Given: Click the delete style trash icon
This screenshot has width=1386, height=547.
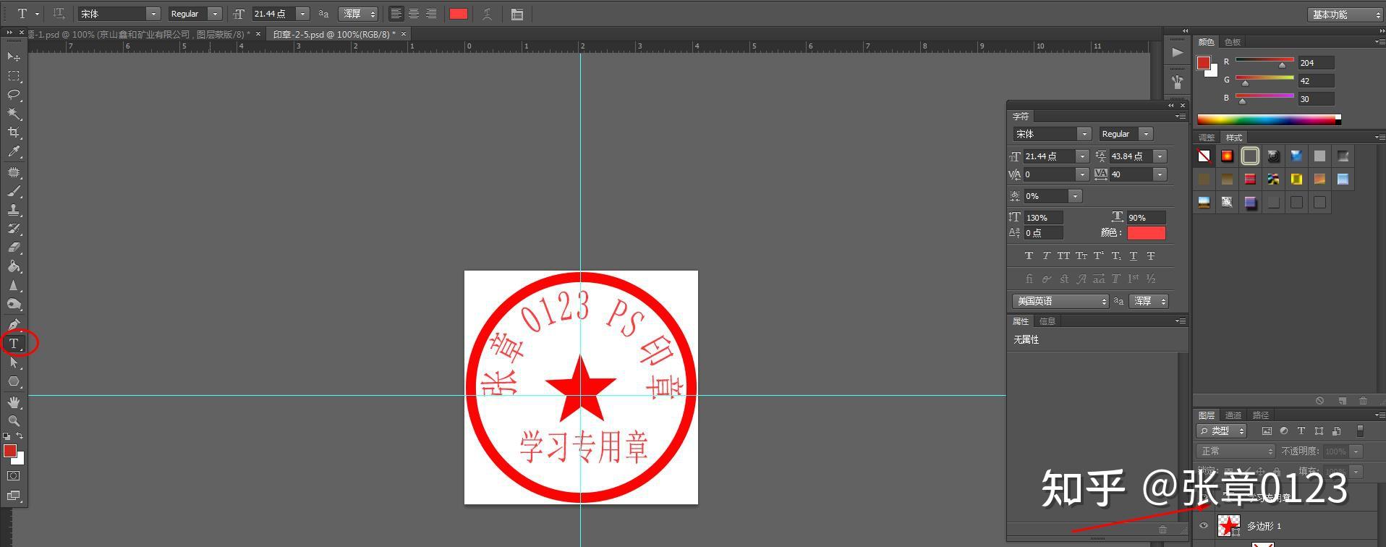Looking at the screenshot, I should (1364, 401).
